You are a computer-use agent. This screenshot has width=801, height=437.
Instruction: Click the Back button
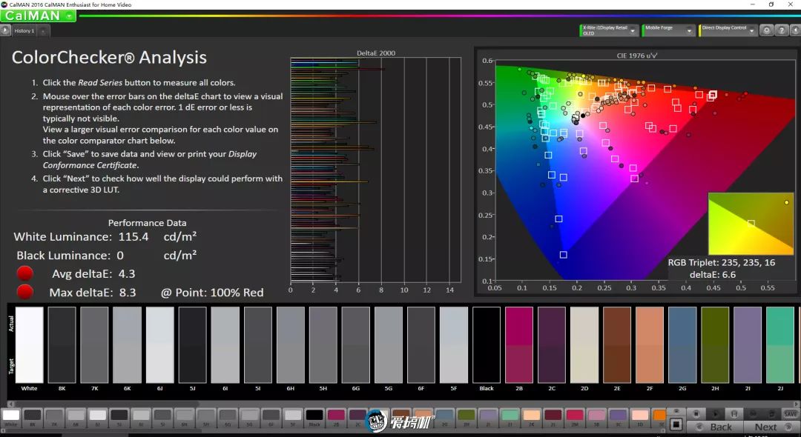pos(721,427)
